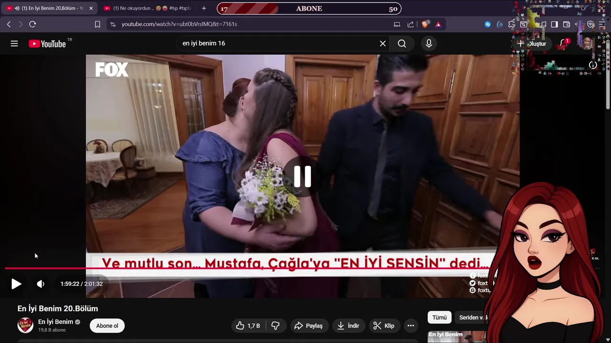Subscribe with Abone ol button

107,326
